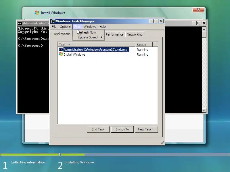Open the Windows menu
The width and height of the screenshot is (230, 172).
(90, 27)
